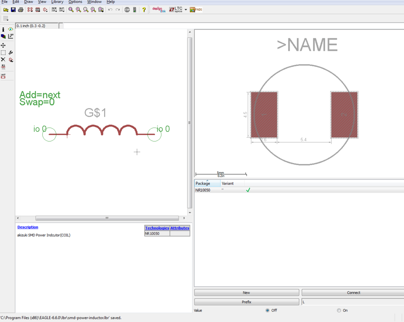Expand the LTC spice dropdown arrow
The height and width of the screenshot is (322, 404).
point(186,10)
